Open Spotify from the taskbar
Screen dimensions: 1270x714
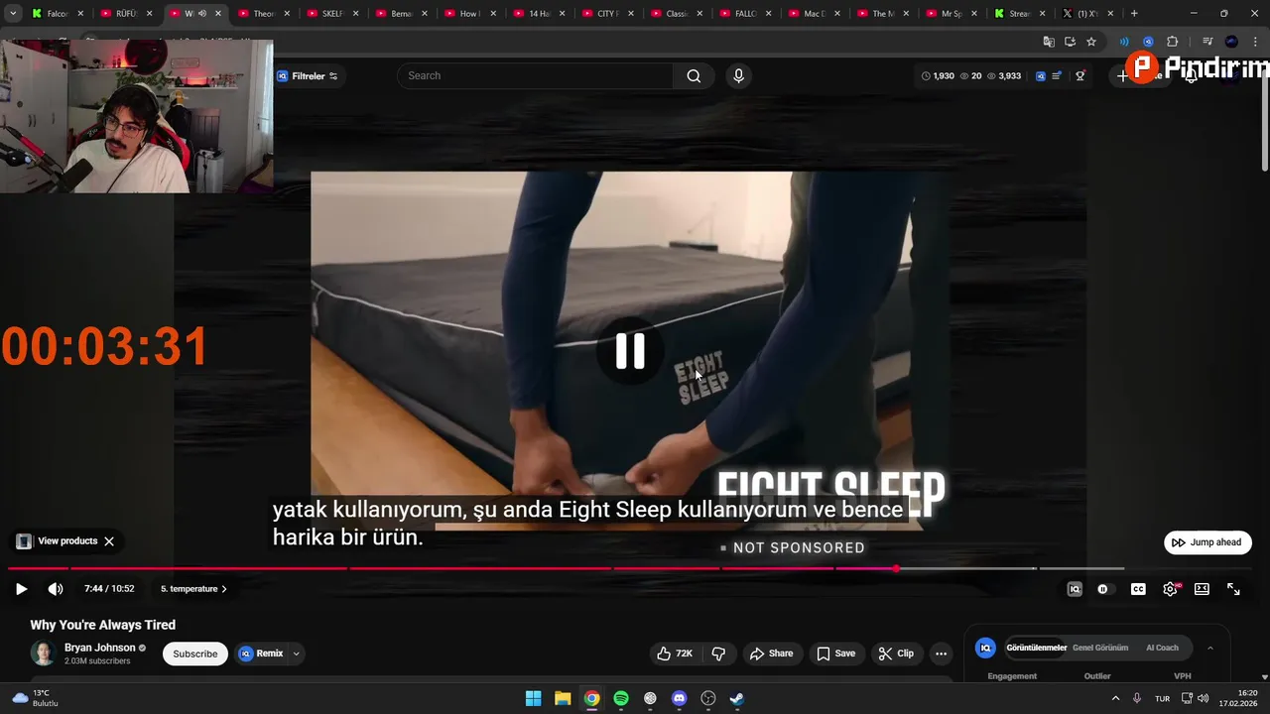(x=621, y=698)
